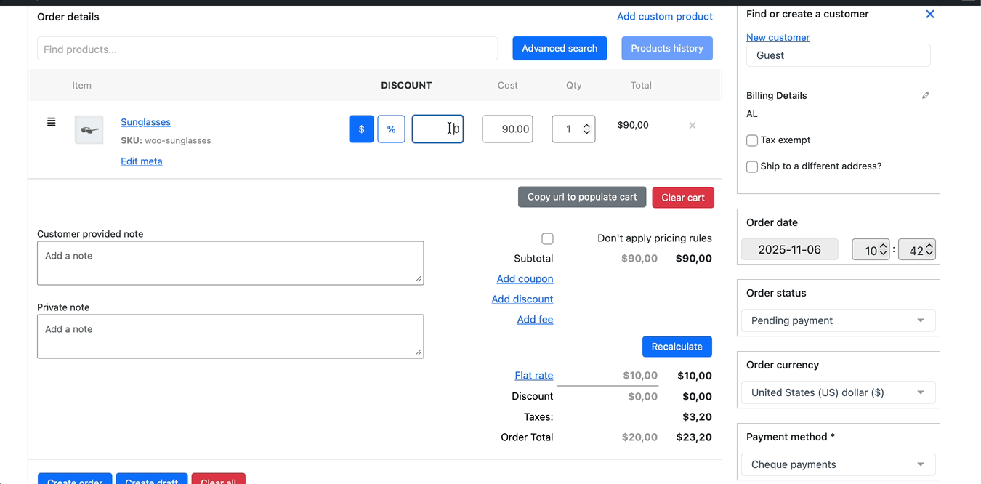The height and width of the screenshot is (484, 981).
Task: Click the Sunglasses product thumbnail
Action: pos(89,130)
